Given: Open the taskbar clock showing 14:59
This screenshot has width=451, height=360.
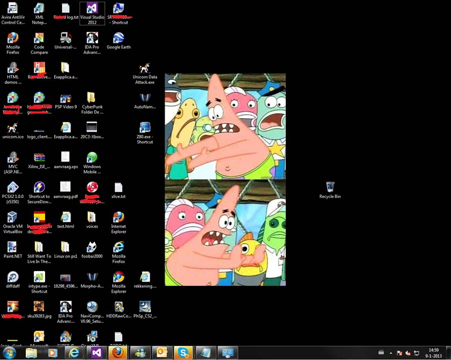Looking at the screenshot, I should tap(434, 353).
